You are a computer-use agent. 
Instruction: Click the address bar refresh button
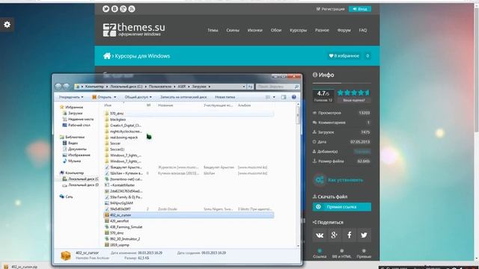pos(250,87)
